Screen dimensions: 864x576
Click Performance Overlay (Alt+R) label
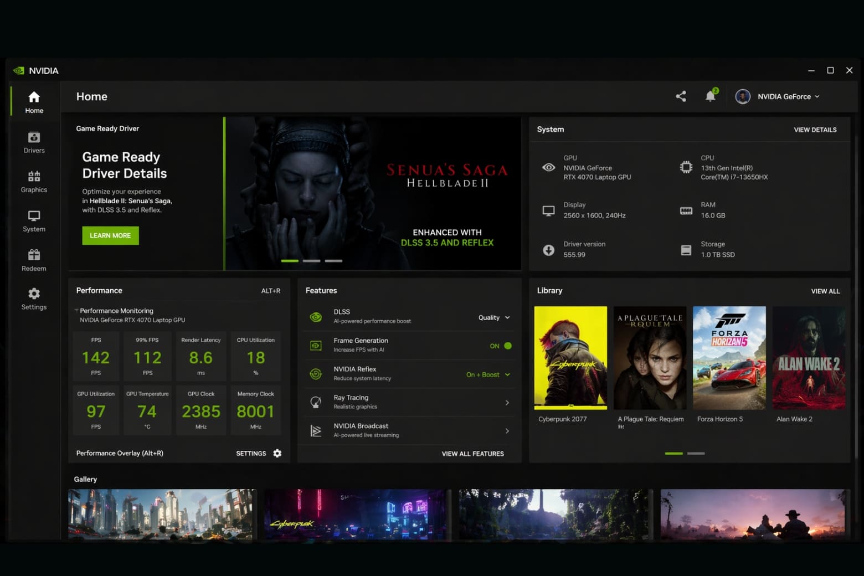pyautogui.click(x=120, y=453)
